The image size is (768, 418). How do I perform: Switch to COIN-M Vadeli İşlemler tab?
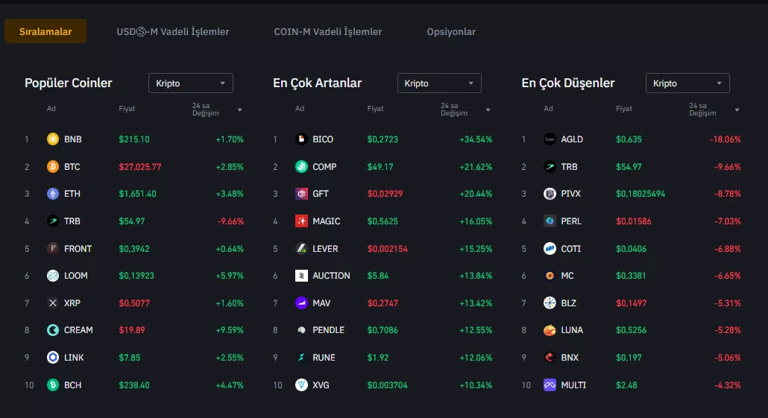click(x=327, y=31)
